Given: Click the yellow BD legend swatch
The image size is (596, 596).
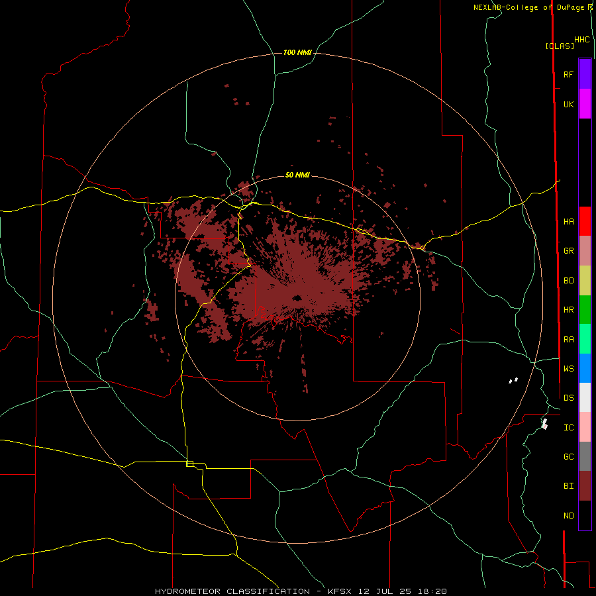Looking at the screenshot, I should coord(585,281).
